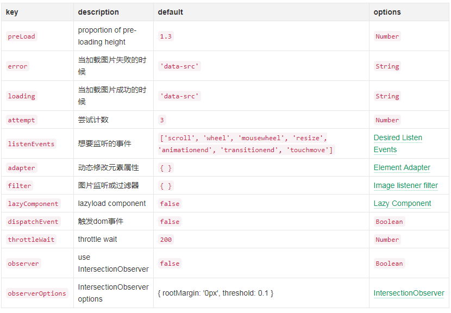Click the 'options' column header
Screen dimensions: 451x313
click(387, 12)
